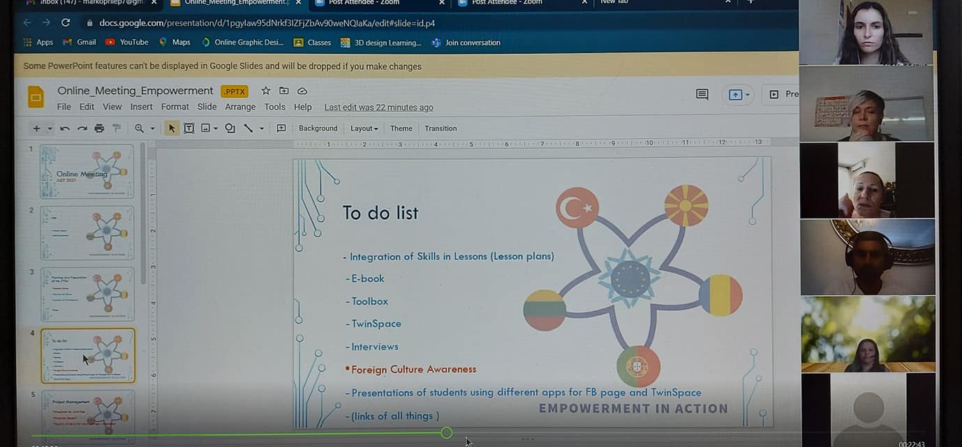Open the Arrange menu
The height and width of the screenshot is (447, 962).
240,107
